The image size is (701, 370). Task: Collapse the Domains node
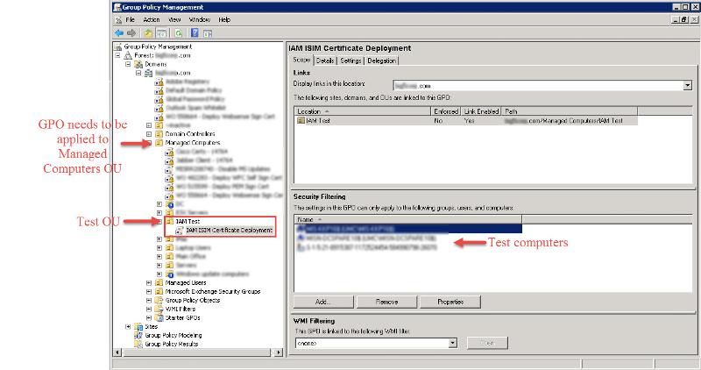pos(128,64)
